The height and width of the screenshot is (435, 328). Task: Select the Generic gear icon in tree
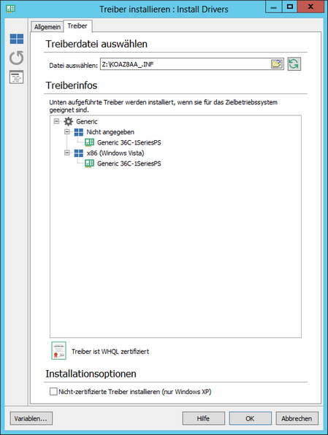(69, 121)
